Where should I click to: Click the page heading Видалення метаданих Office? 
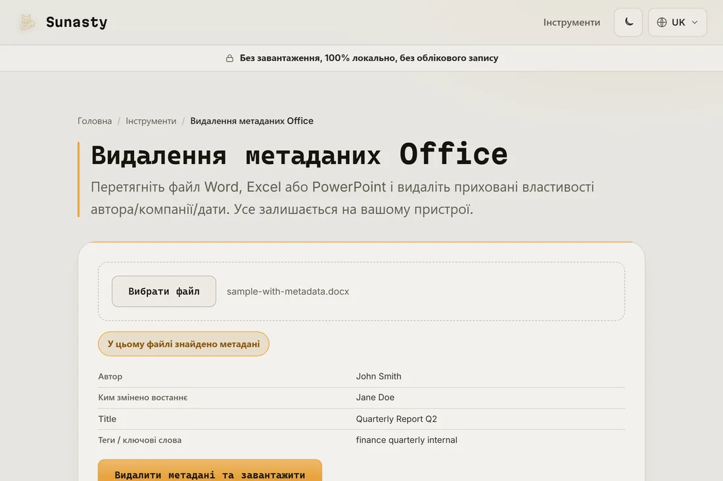coord(299,154)
